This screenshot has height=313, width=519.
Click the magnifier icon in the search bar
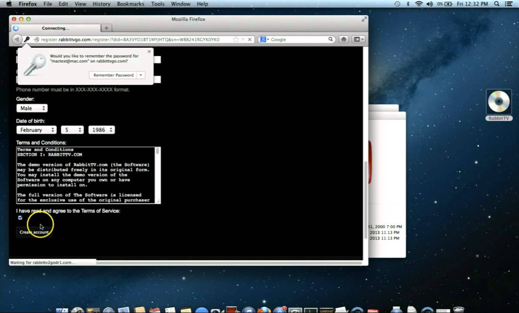(330, 39)
